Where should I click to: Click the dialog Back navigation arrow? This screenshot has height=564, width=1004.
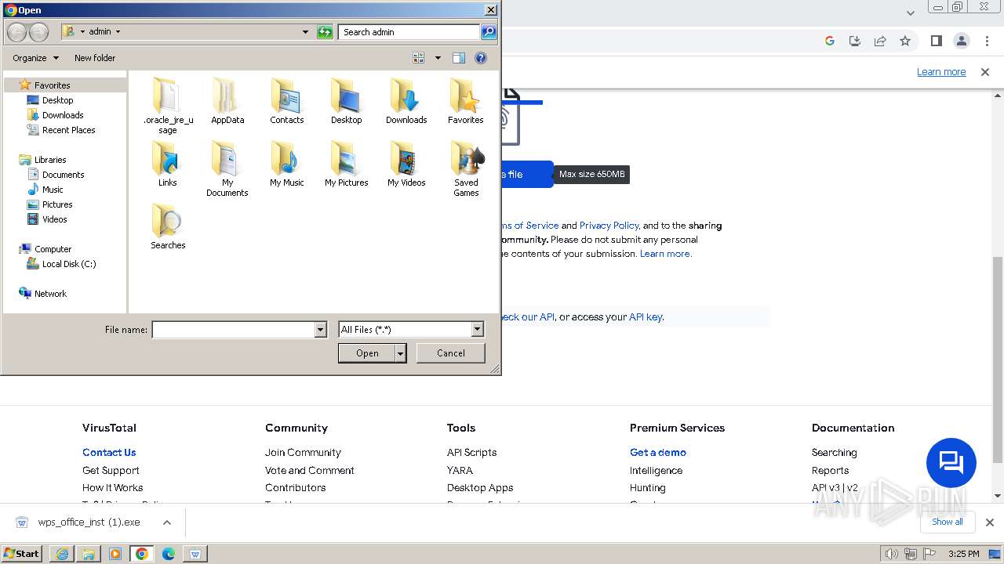[17, 32]
